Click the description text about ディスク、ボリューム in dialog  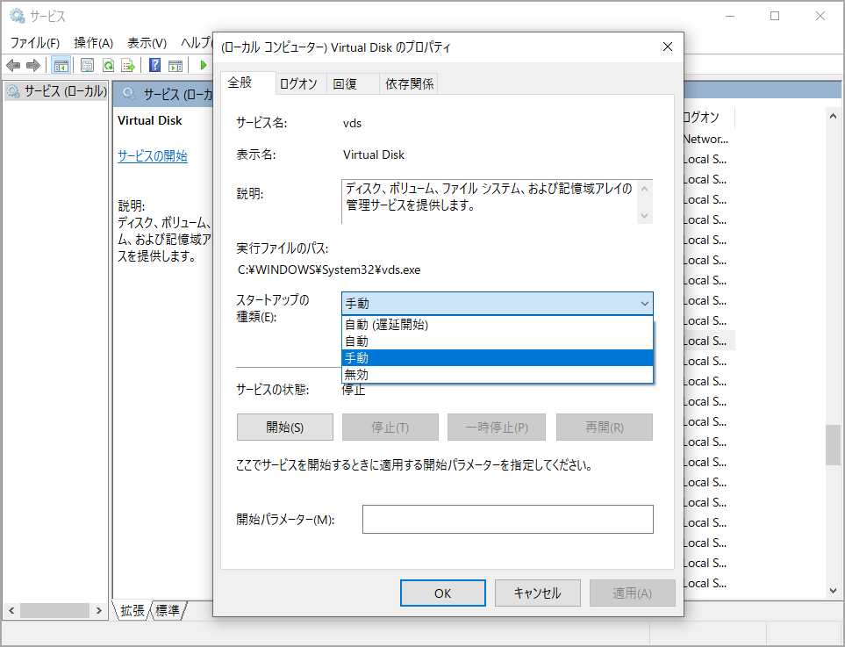(x=489, y=197)
